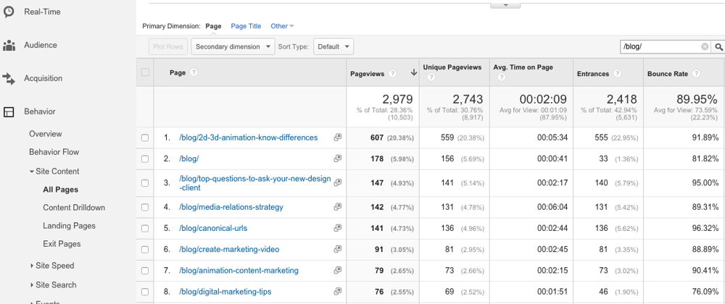Image resolution: width=725 pixels, height=304 pixels.
Task: Show help for Unique Pageviews column
Action: click(x=431, y=77)
